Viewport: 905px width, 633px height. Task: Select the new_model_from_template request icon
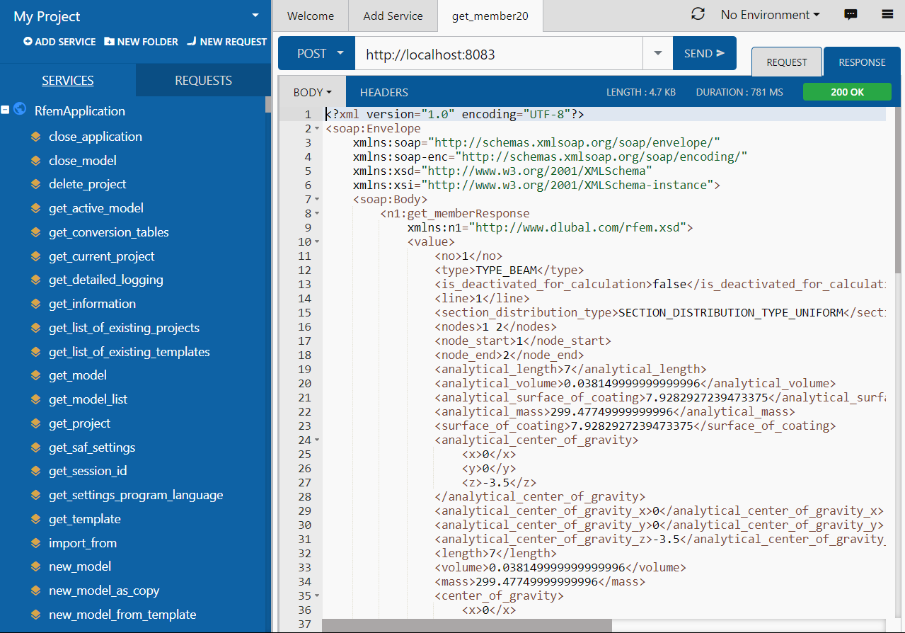[36, 614]
